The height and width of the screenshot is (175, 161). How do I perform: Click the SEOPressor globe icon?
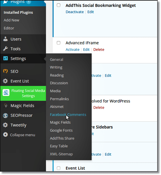[x=5, y=115]
